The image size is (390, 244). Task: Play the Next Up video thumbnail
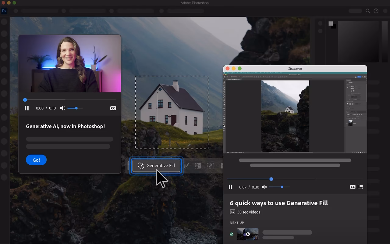248,234
